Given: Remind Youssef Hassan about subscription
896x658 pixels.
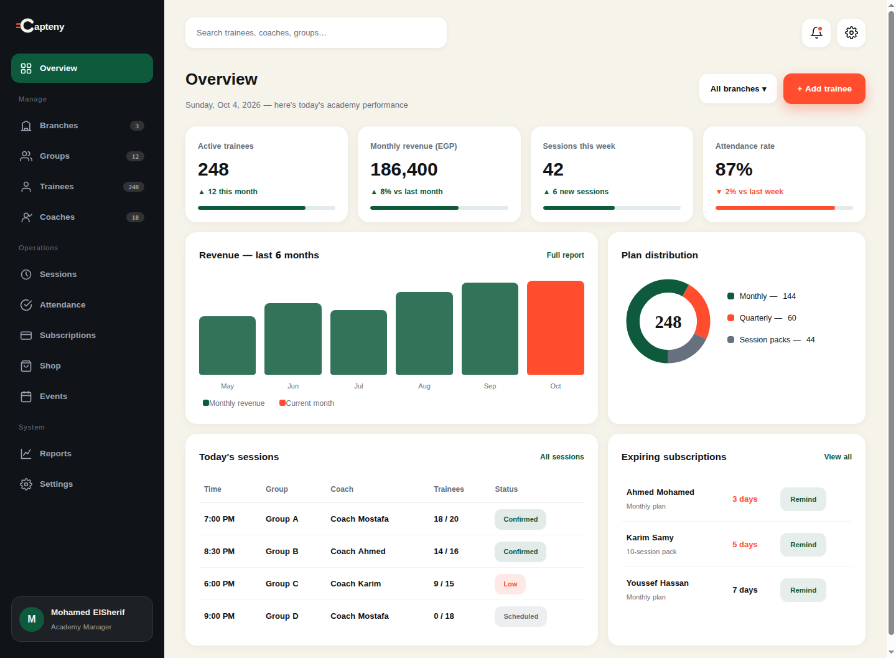Looking at the screenshot, I should (803, 590).
